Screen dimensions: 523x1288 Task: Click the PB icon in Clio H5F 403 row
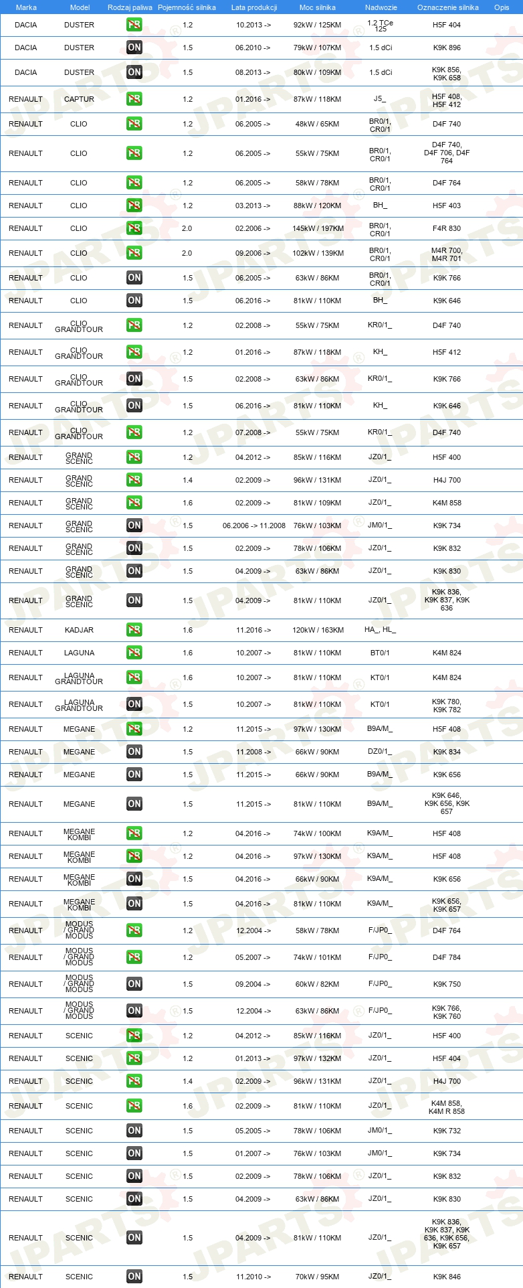[x=134, y=206]
